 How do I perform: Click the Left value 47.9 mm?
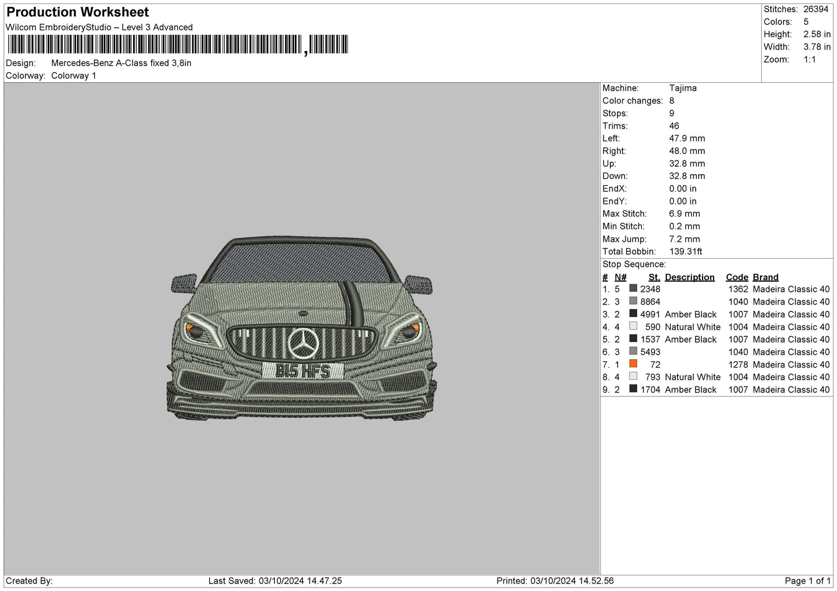coord(687,138)
